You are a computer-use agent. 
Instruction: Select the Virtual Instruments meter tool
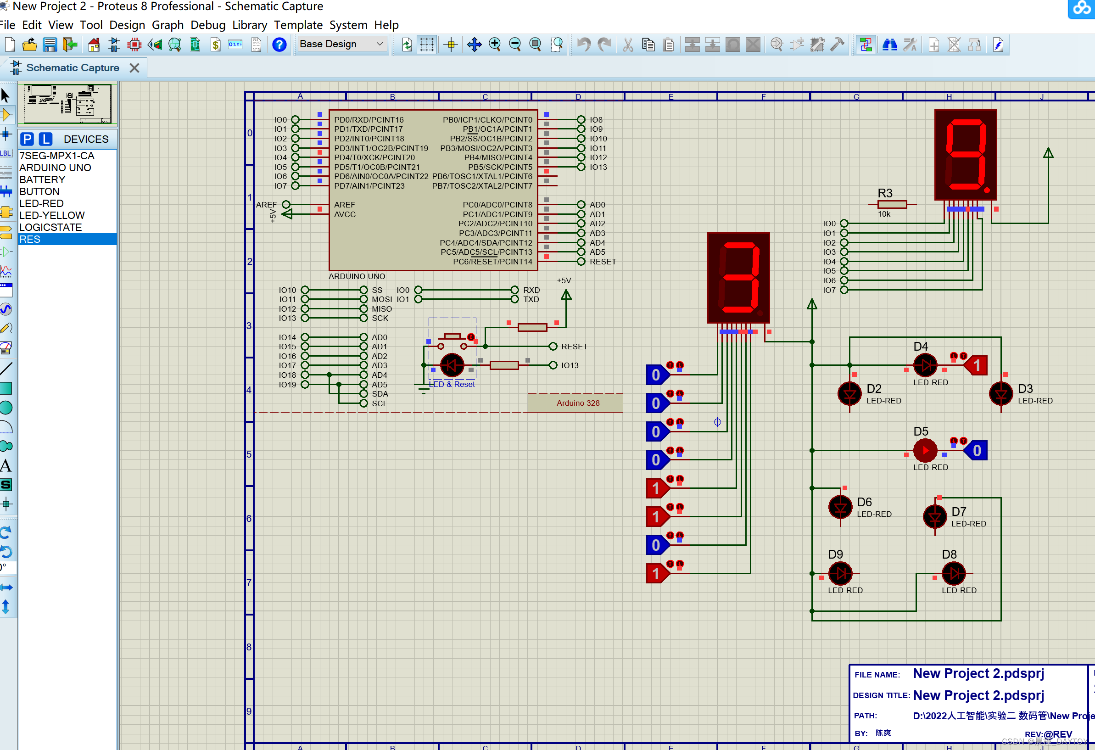[6, 348]
